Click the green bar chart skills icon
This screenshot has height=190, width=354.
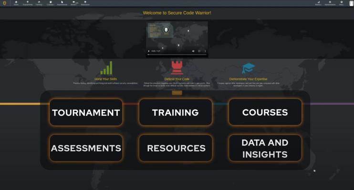tap(106, 67)
